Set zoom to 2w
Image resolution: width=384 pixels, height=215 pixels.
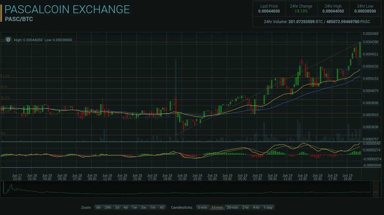[144, 207]
